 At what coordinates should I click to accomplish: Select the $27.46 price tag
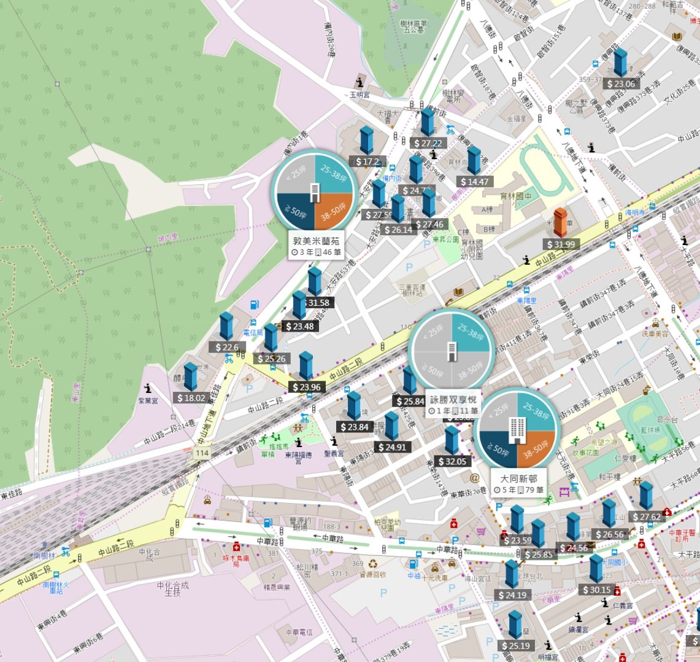pyautogui.click(x=429, y=224)
